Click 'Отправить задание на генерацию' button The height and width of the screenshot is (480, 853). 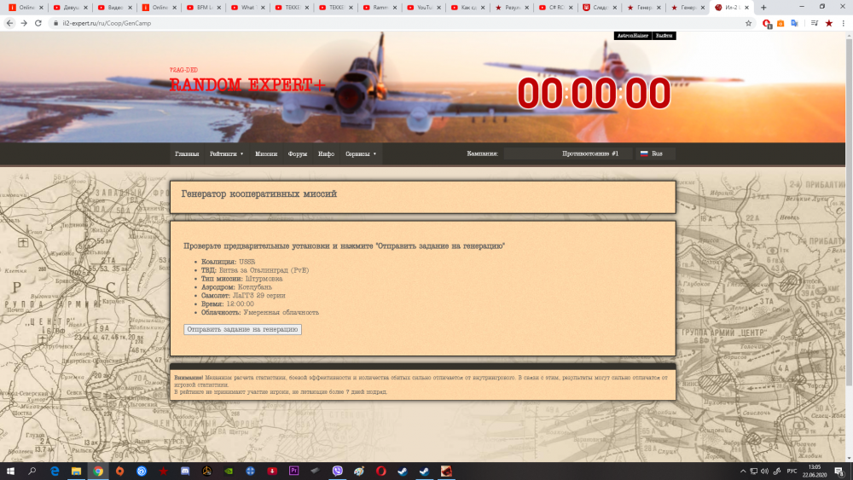pyautogui.click(x=242, y=329)
